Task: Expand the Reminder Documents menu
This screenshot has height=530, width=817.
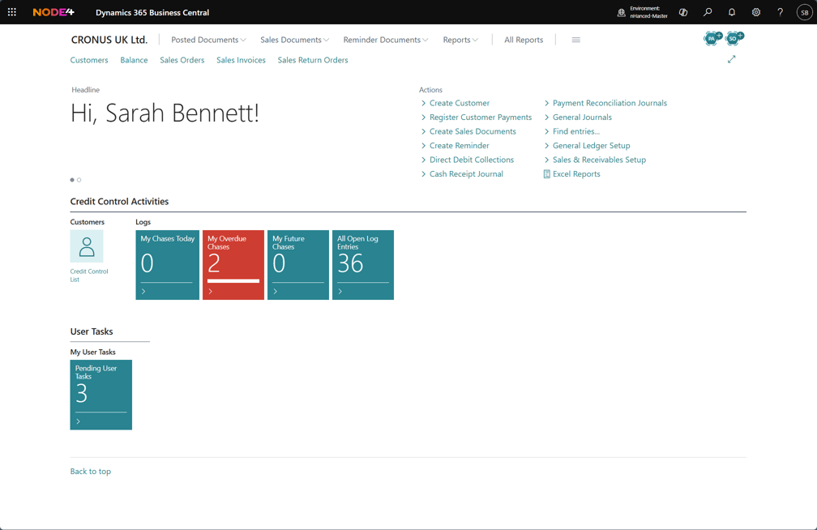Action: coord(386,40)
